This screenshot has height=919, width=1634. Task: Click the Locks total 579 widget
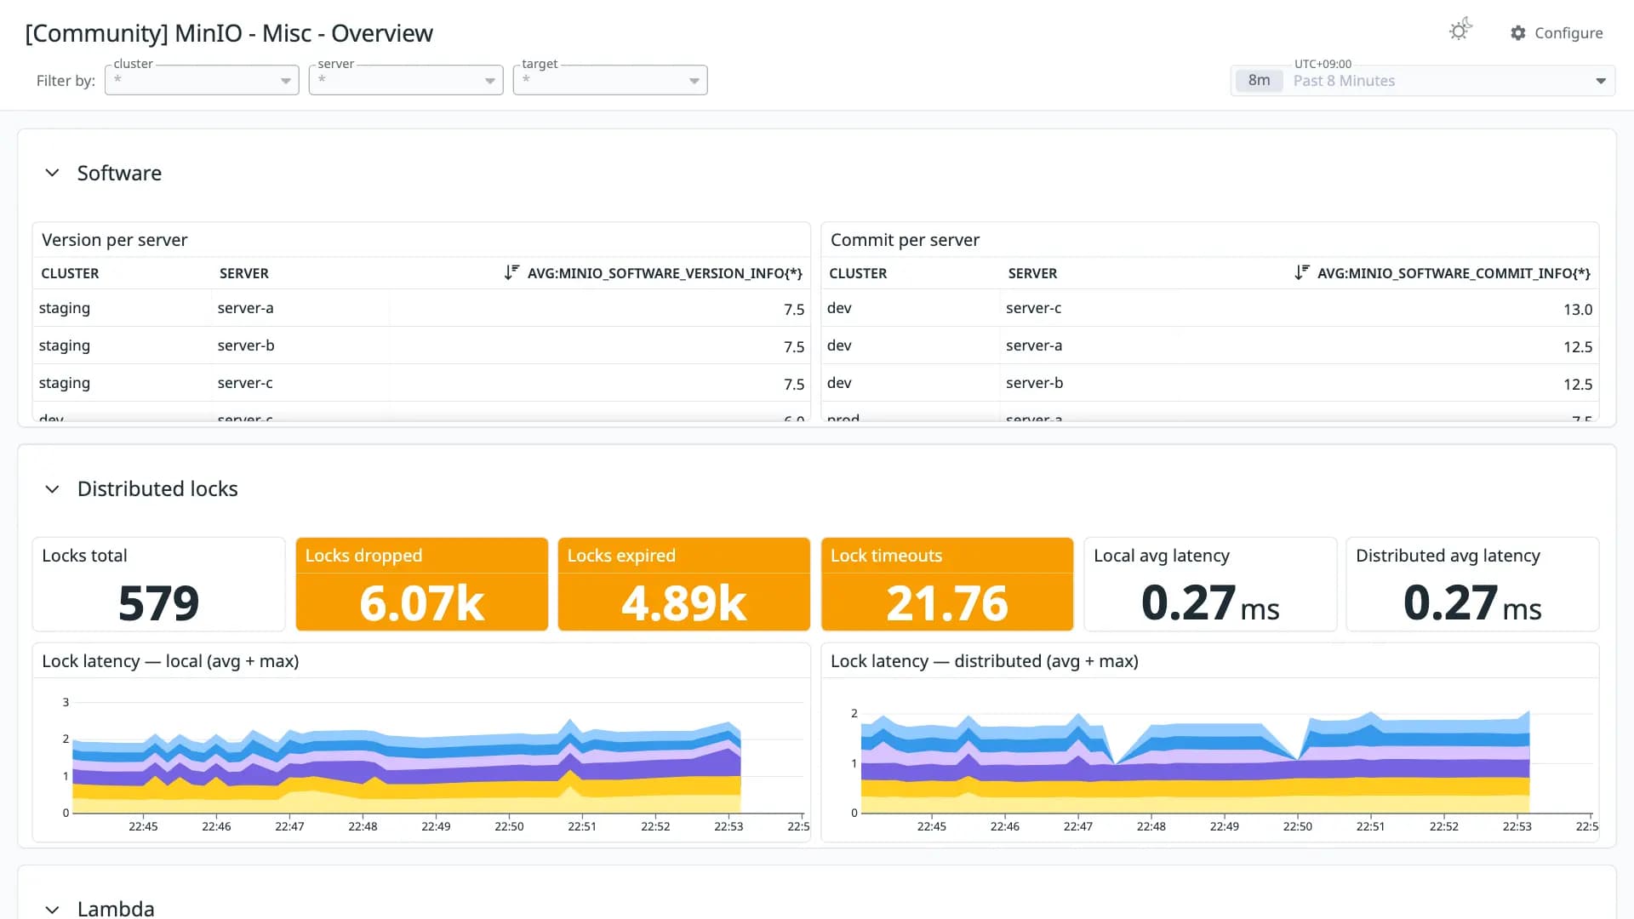[x=159, y=585]
